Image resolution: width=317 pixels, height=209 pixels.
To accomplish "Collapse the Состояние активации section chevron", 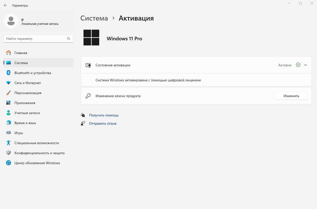I will (306, 65).
